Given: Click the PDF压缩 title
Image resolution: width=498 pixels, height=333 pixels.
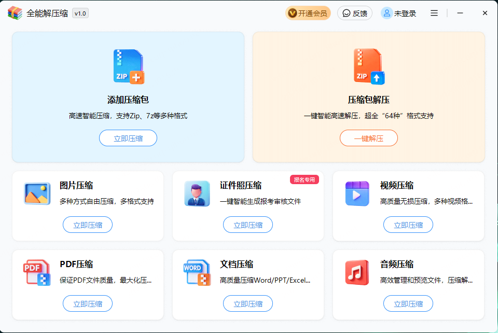Looking at the screenshot, I should 76,264.
